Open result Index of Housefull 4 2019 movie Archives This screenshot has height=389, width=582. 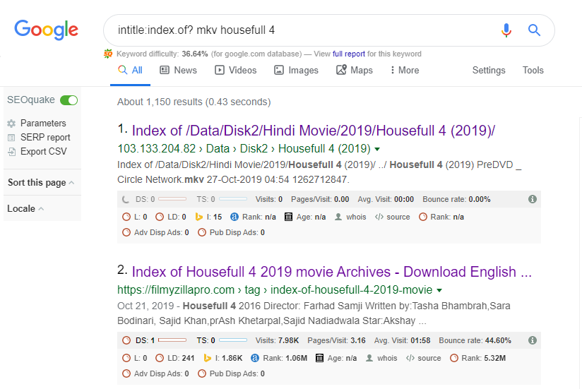tap(332, 272)
